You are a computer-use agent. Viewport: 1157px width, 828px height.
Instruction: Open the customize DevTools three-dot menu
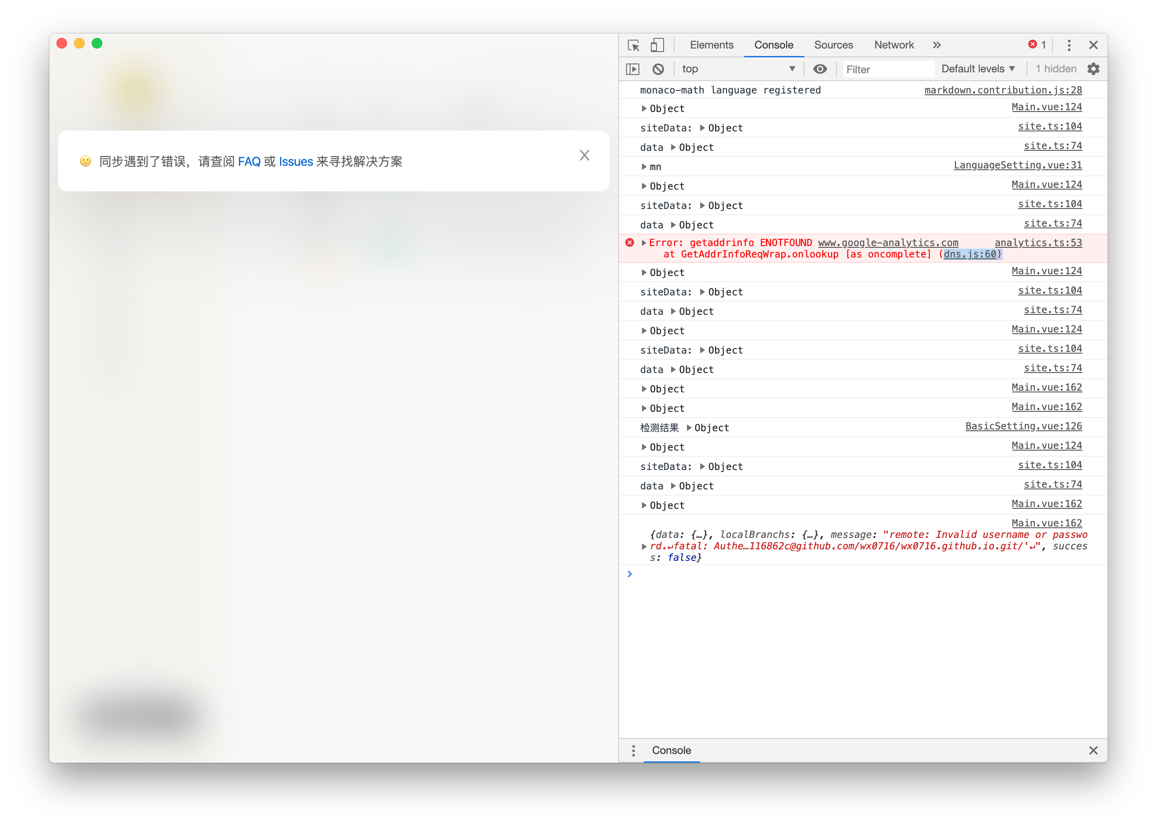[1069, 45]
